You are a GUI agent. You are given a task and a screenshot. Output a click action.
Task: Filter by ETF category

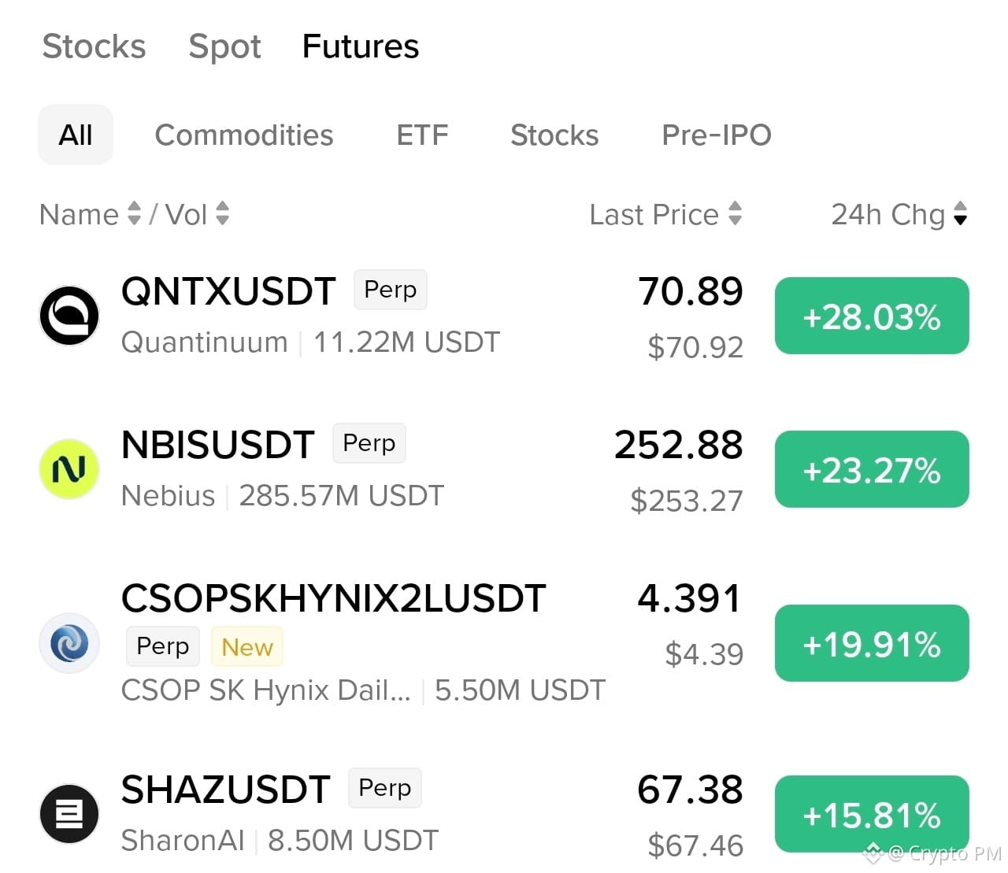point(422,135)
